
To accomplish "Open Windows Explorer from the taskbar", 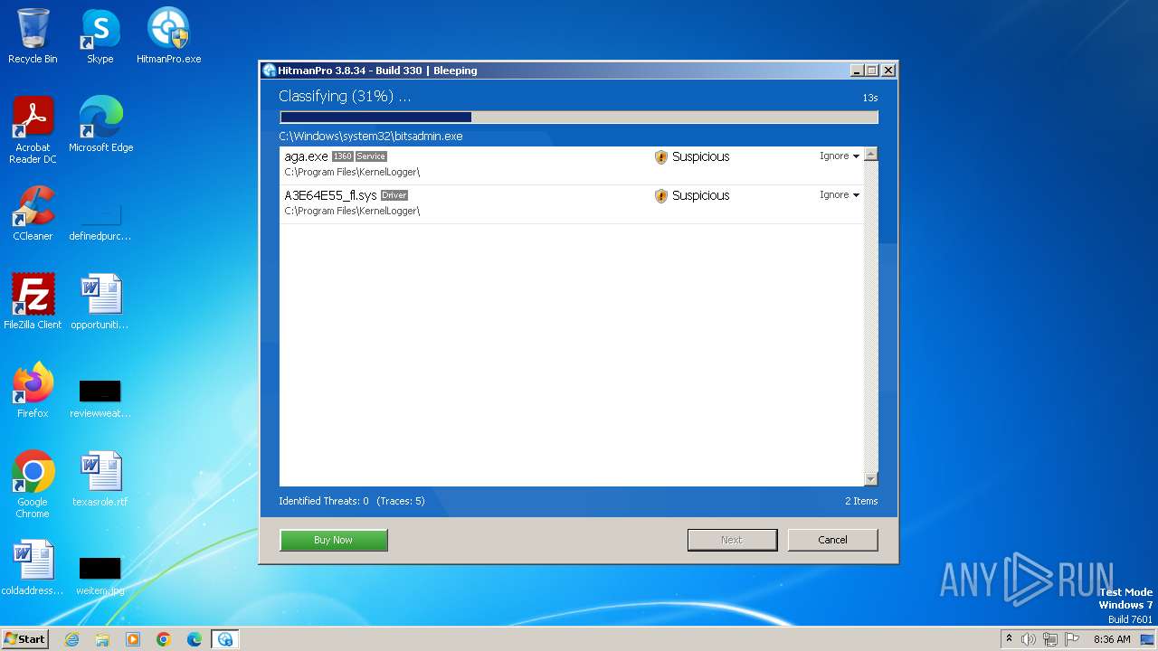I will coord(102,639).
